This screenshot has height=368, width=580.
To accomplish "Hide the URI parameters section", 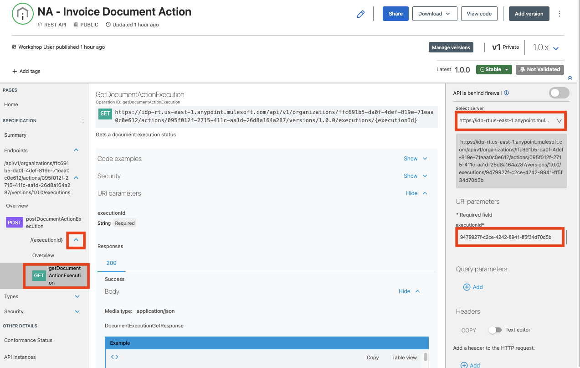I will tap(416, 193).
